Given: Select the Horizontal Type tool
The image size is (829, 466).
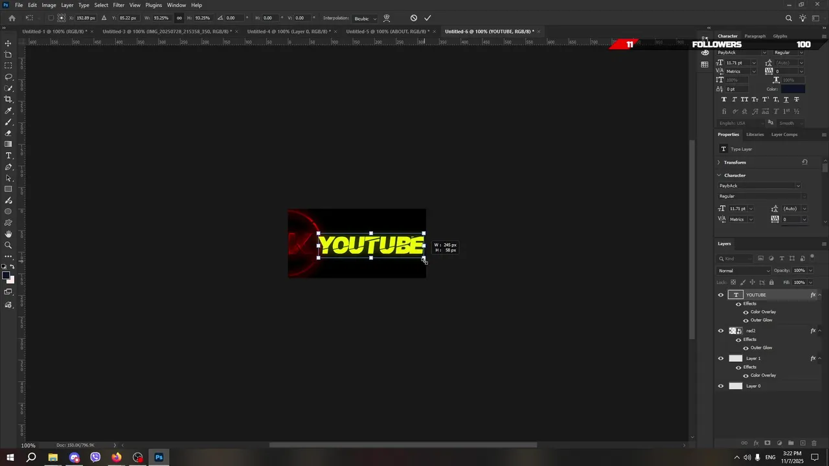Looking at the screenshot, I should pyautogui.click(x=8, y=155).
